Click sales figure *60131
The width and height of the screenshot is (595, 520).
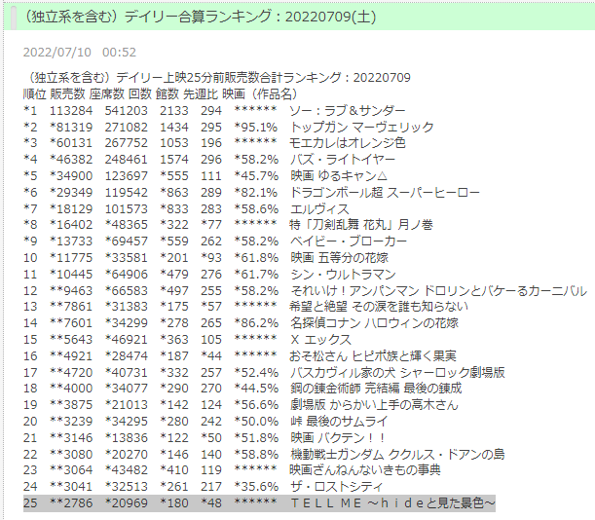point(71,143)
